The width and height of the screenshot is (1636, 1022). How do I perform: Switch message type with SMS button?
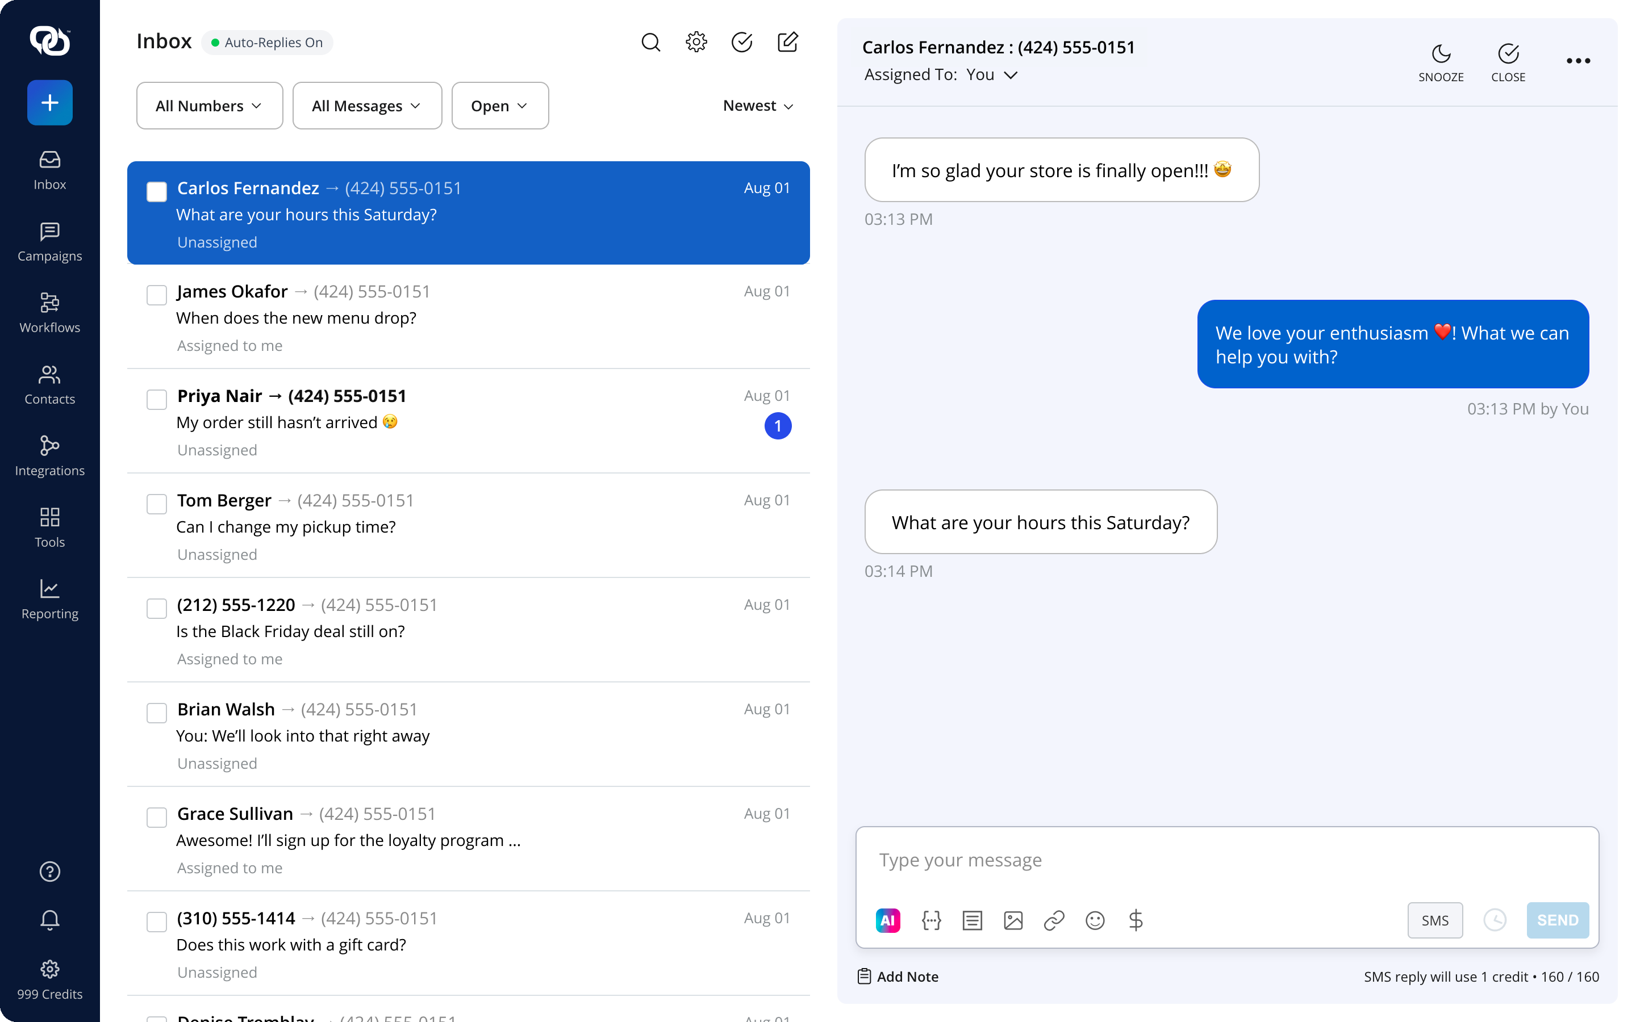(x=1434, y=920)
